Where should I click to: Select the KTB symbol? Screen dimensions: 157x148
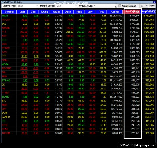click(x=4, y=56)
